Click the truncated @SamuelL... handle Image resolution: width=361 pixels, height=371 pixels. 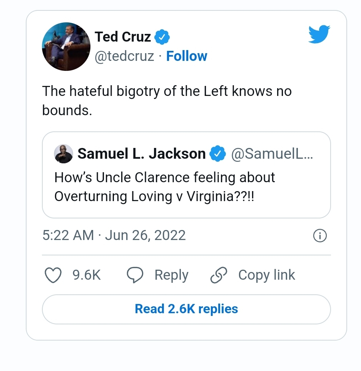click(272, 154)
